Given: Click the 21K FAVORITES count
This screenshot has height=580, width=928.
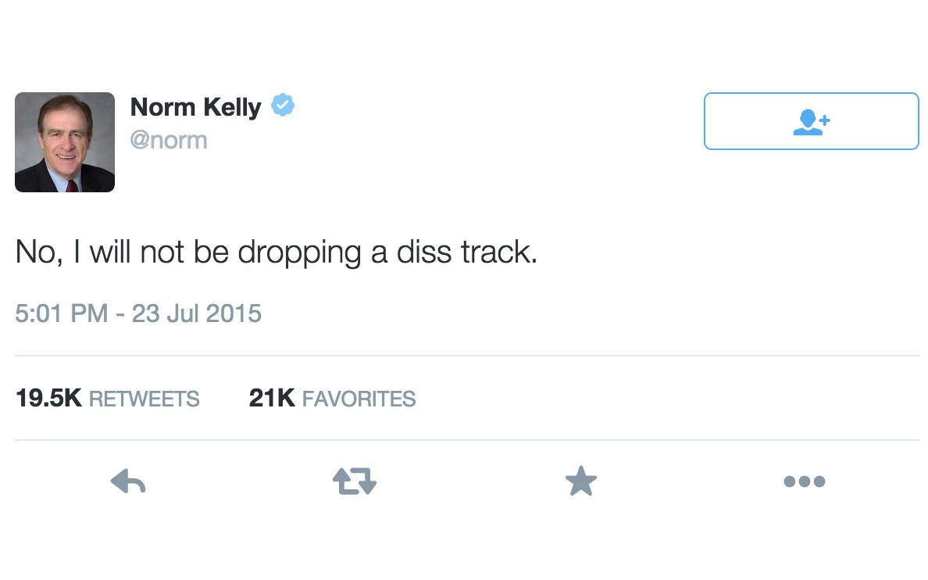Looking at the screenshot, I should tap(332, 399).
